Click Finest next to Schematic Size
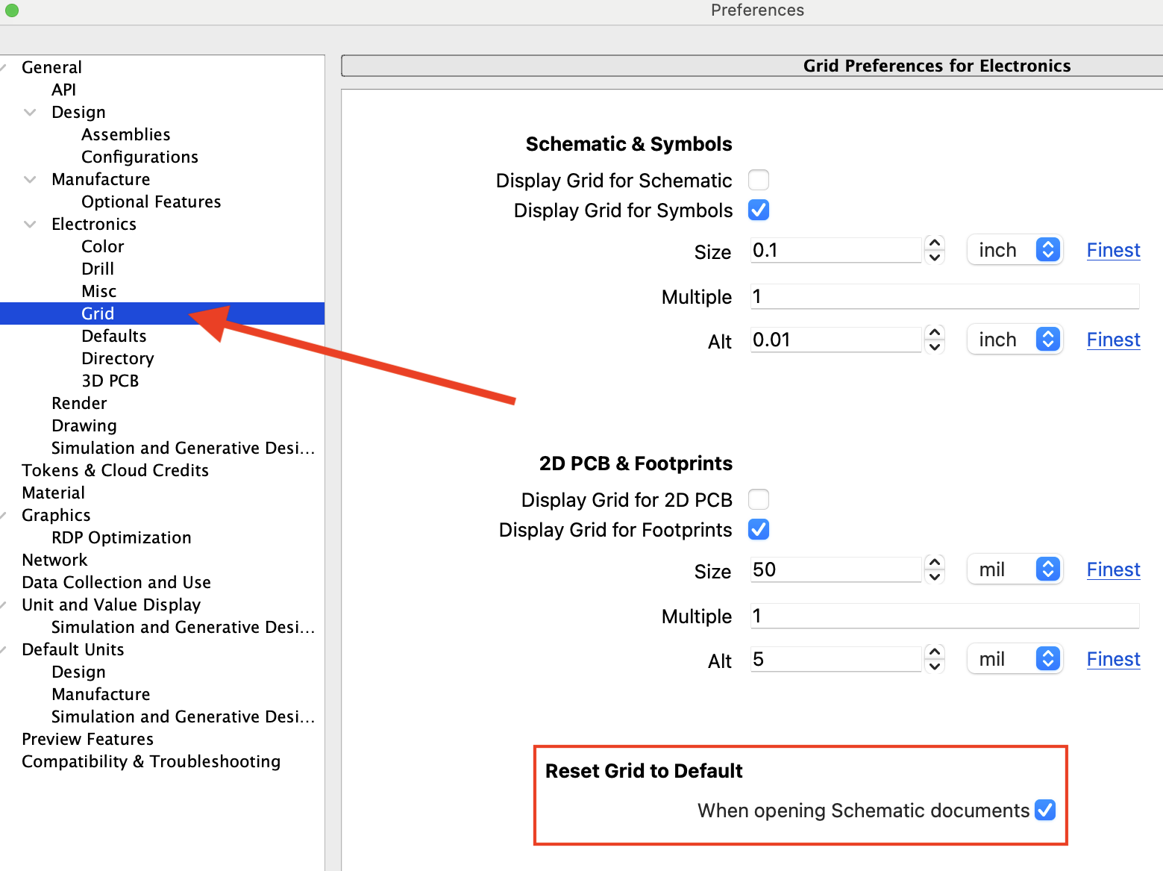The image size is (1163, 871). tap(1113, 249)
